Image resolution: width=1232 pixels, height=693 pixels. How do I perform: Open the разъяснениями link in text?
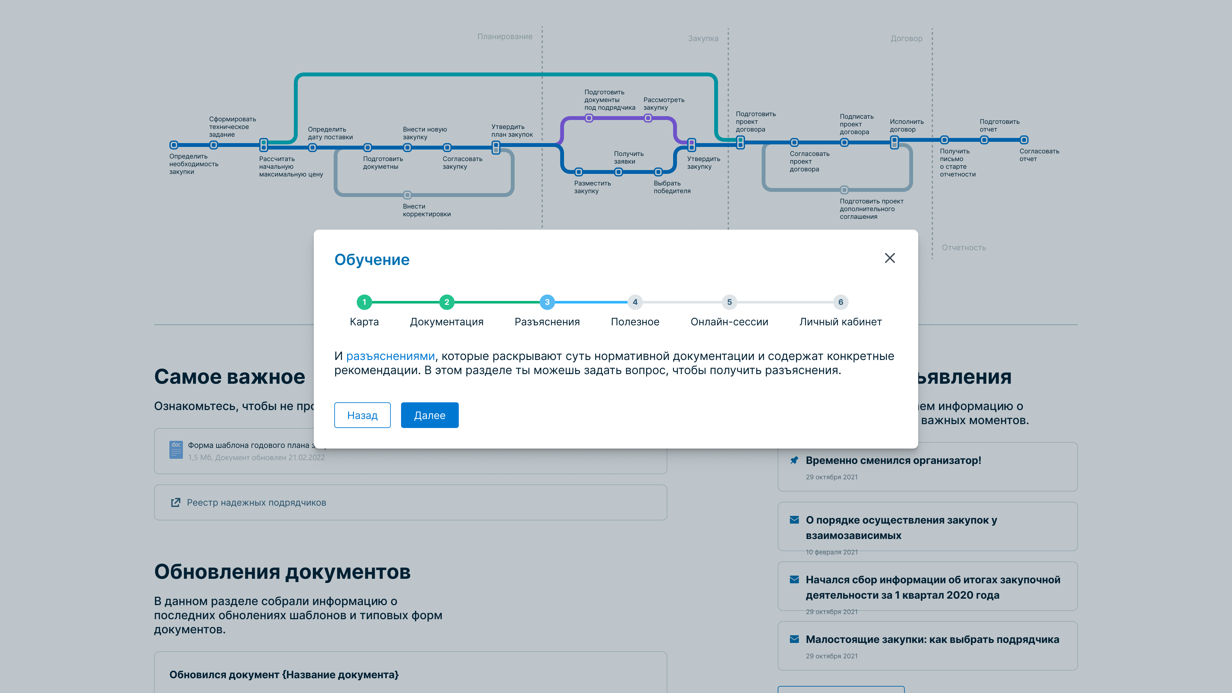pos(390,356)
